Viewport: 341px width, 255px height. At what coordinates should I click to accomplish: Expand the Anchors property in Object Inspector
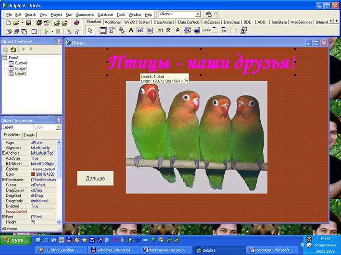(x=4, y=153)
